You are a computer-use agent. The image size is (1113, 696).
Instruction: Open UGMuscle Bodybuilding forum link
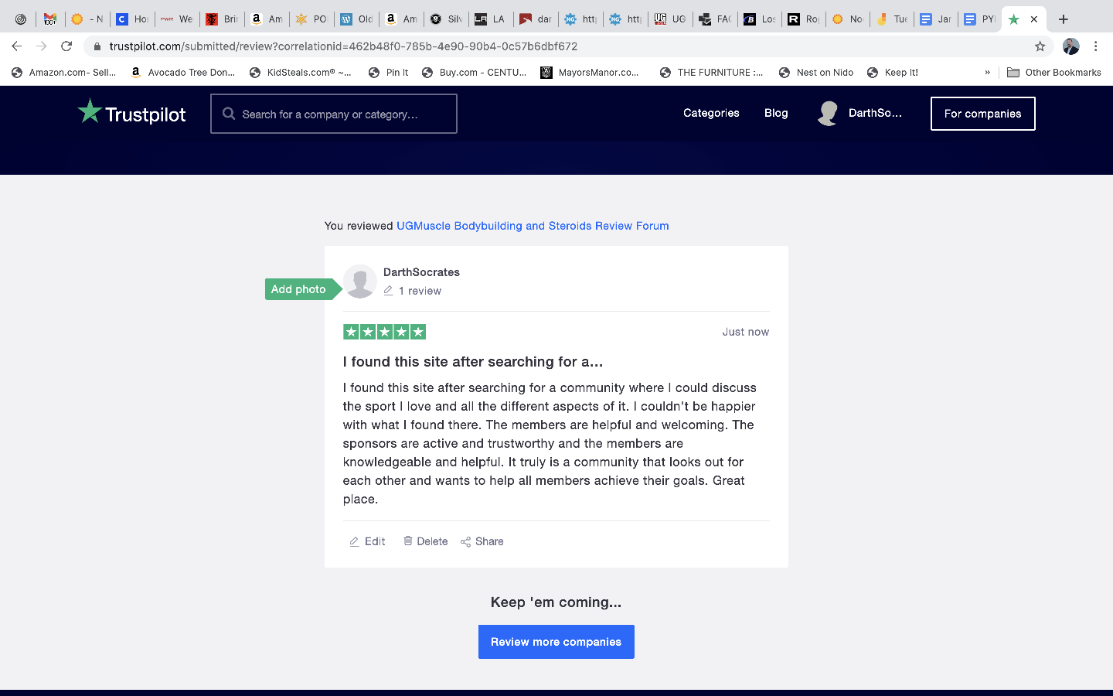533,226
